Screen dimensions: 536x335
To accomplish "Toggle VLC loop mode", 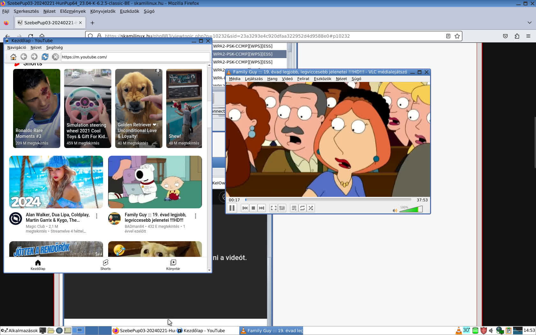I will tap(302, 208).
